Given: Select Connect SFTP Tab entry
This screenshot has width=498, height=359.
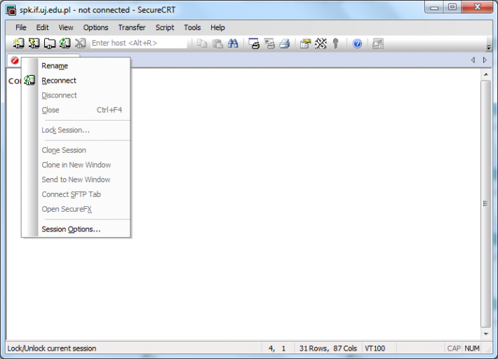Looking at the screenshot, I should coord(76,195).
